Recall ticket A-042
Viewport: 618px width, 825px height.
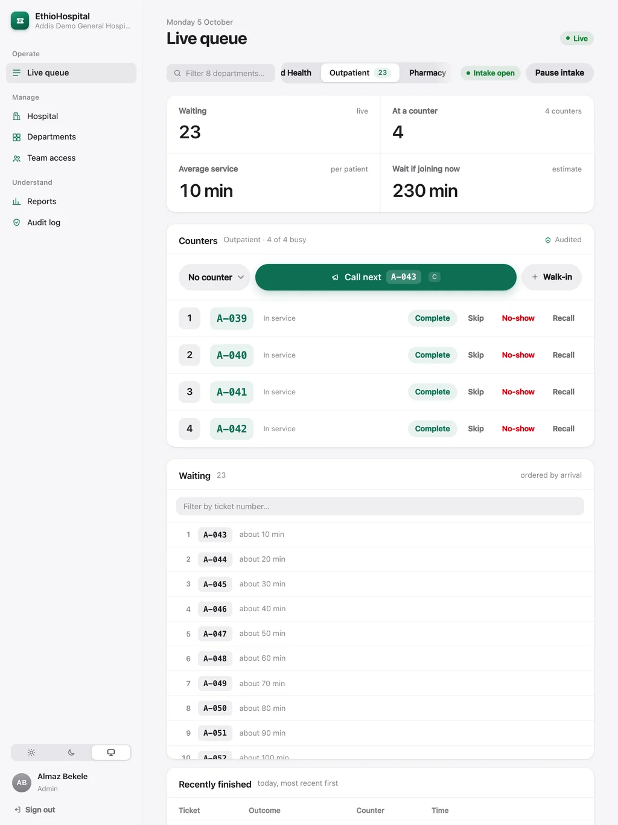tap(564, 429)
